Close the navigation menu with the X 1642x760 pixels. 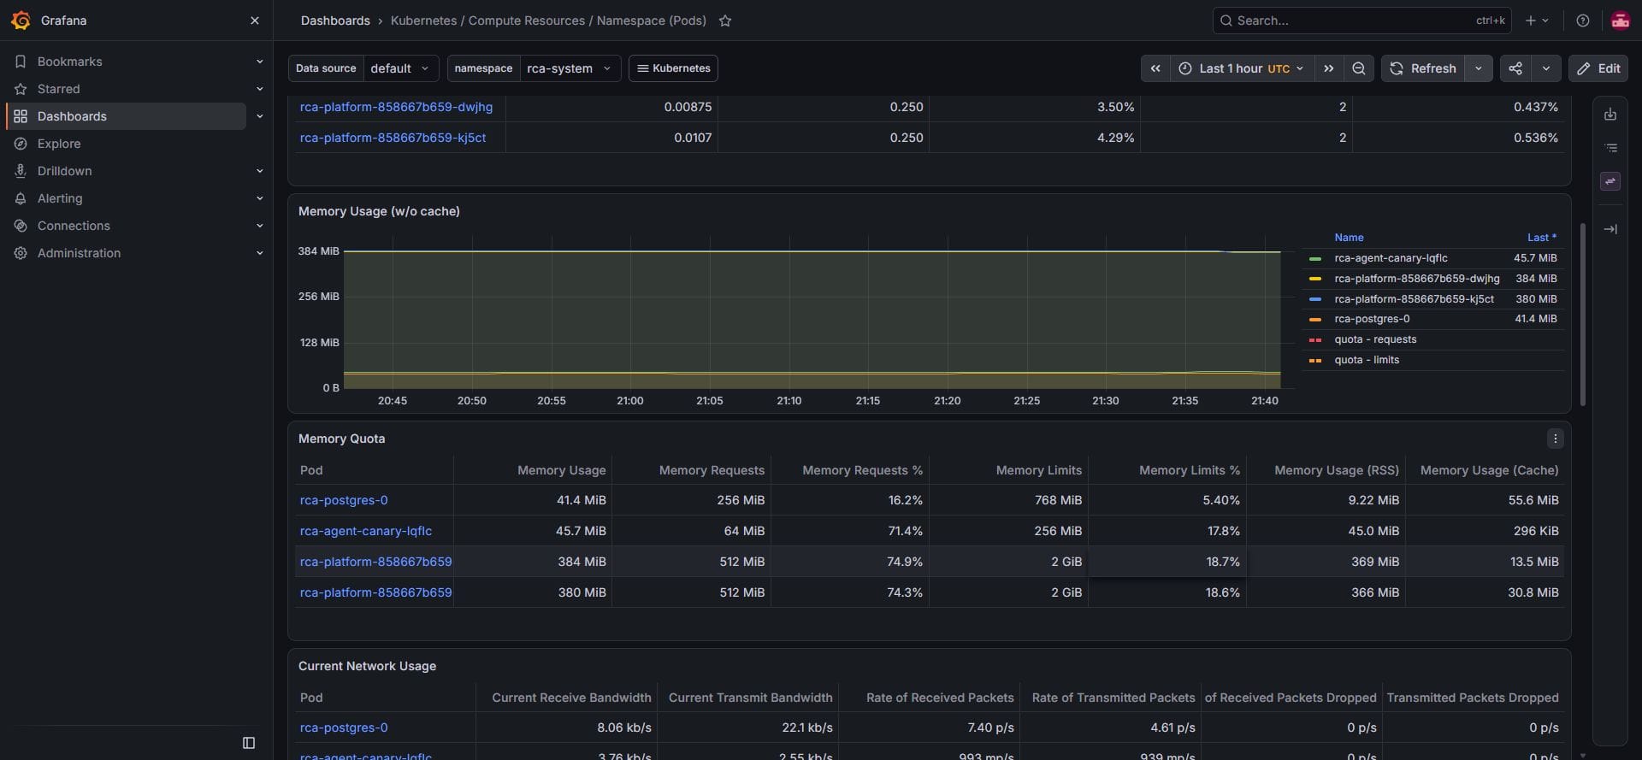(255, 21)
